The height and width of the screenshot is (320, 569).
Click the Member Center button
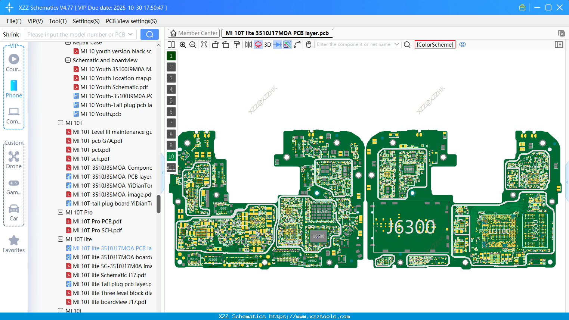click(194, 33)
